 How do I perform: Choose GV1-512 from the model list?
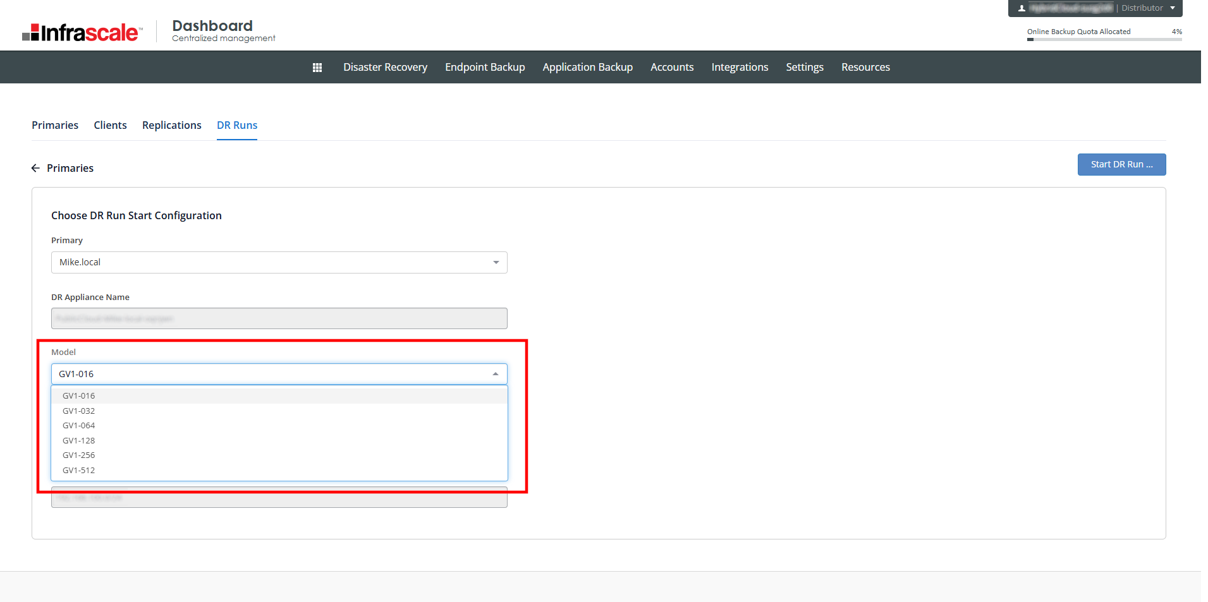point(79,471)
